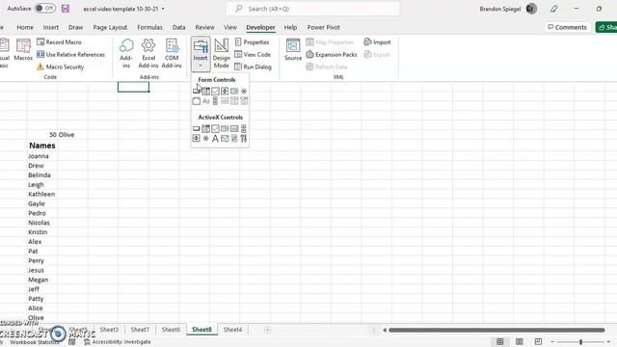
Task: Open the View tab
Action: (230, 27)
